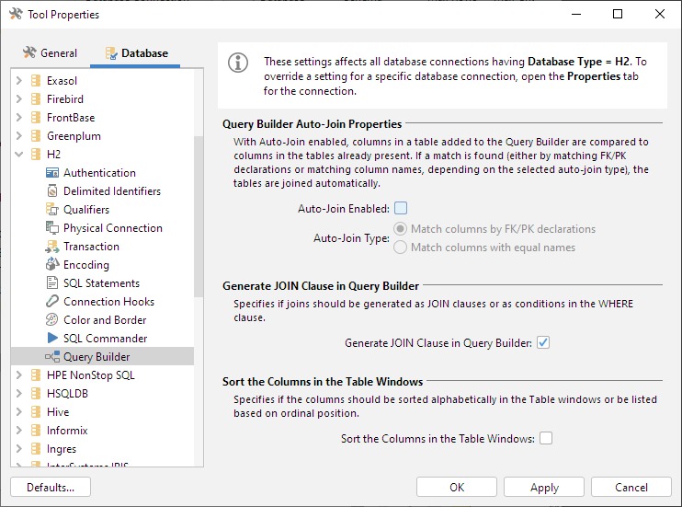This screenshot has height=507, width=682.
Task: Select the Database tab
Action: 136,53
